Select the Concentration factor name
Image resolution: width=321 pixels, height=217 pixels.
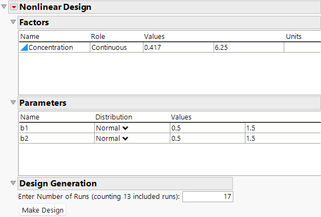(x=51, y=48)
